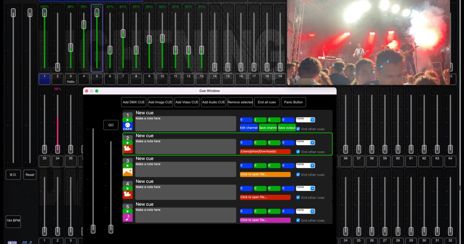Hit the Panic Button

[x=293, y=102]
